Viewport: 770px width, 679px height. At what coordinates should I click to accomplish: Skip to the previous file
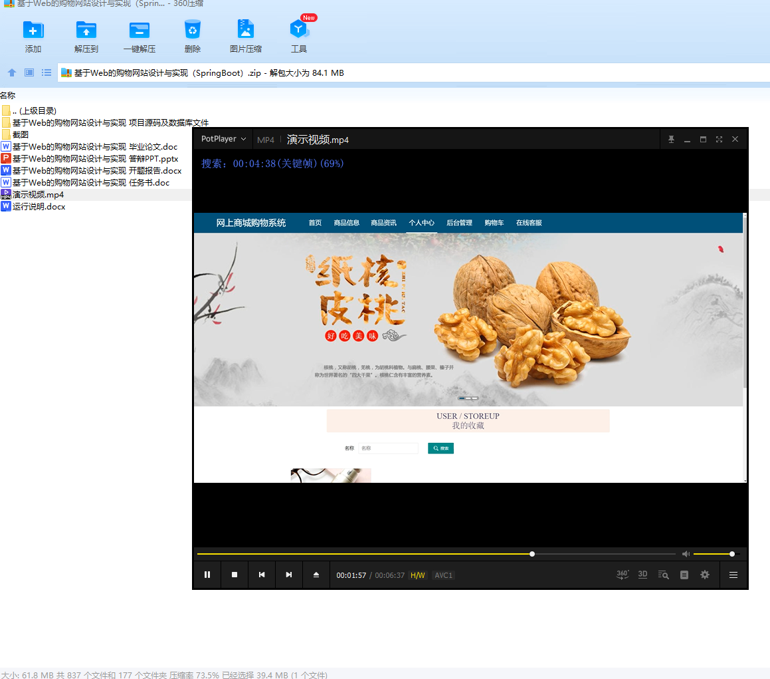[262, 575]
